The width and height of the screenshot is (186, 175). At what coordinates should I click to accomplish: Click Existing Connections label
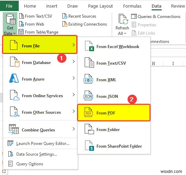[88, 24]
